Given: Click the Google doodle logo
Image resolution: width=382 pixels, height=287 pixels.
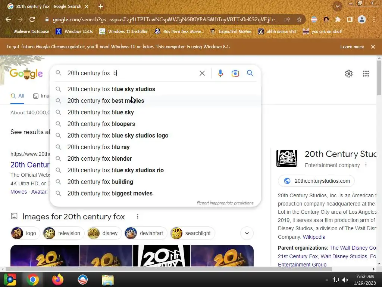Looking at the screenshot, I should pos(26,74).
